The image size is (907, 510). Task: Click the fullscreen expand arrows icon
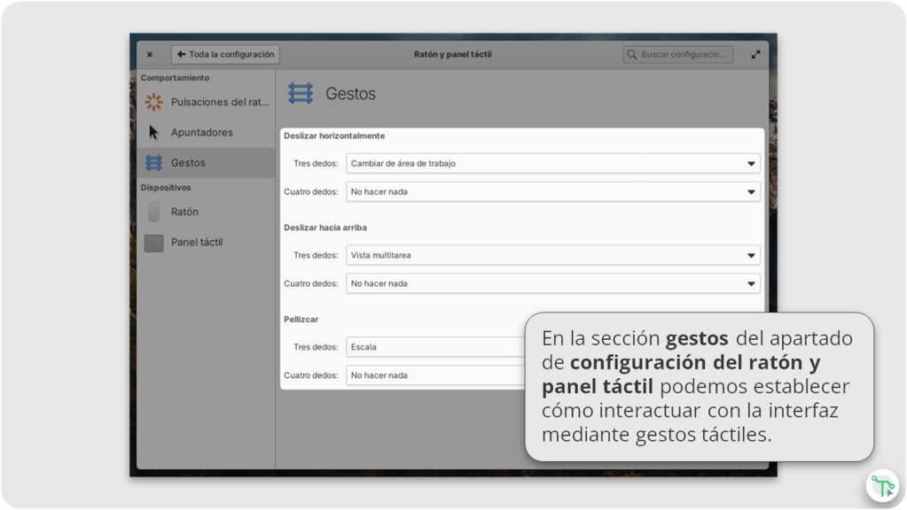pos(755,55)
